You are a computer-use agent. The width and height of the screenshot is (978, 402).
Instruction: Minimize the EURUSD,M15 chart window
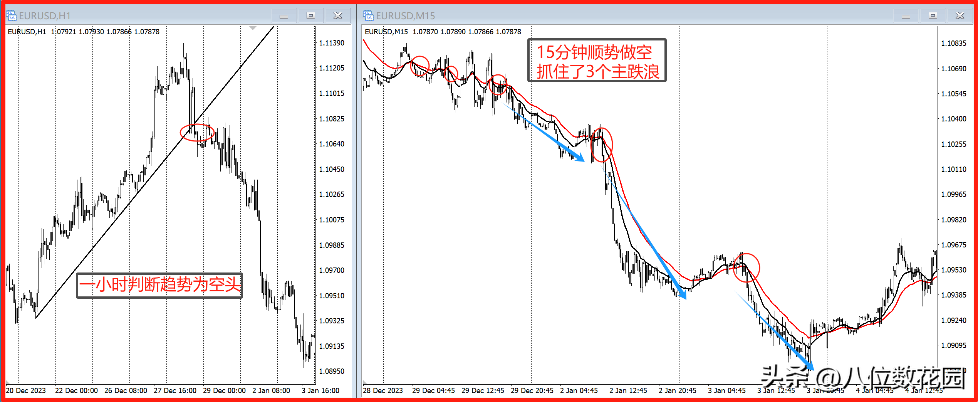pos(906,16)
